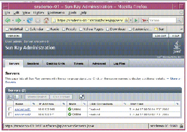
Task: Open the Sun bookmarks folder
Action: click(x=159, y=29)
